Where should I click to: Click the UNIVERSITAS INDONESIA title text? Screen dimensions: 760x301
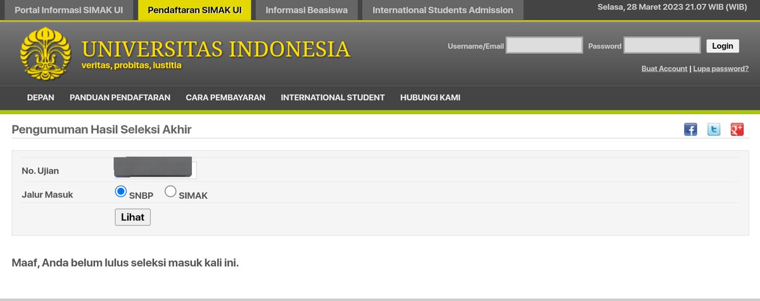point(216,49)
